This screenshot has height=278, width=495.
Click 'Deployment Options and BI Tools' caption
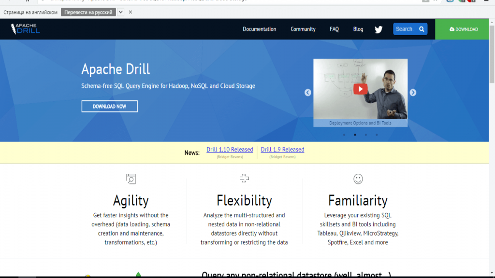pyautogui.click(x=360, y=123)
